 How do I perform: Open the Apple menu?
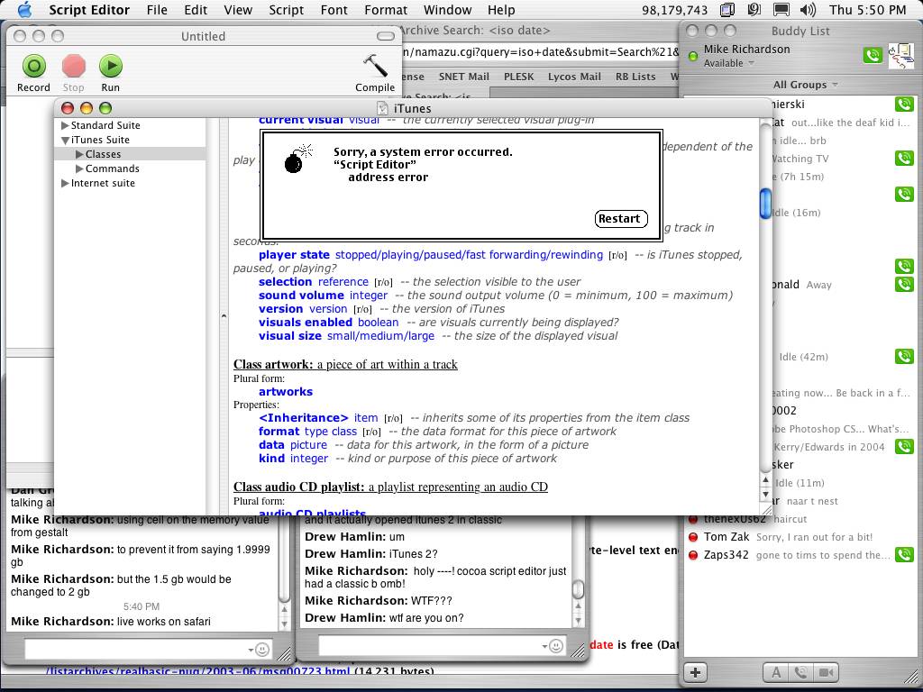point(24,9)
